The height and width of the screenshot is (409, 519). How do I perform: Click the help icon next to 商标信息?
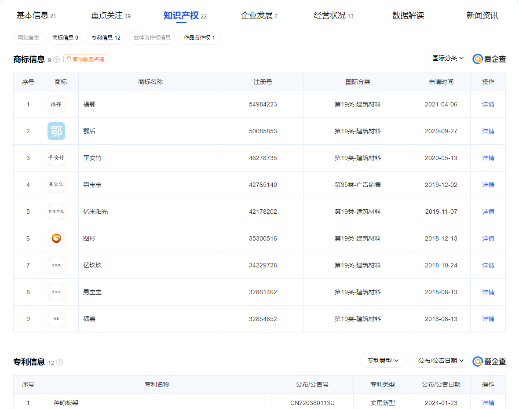click(x=57, y=60)
